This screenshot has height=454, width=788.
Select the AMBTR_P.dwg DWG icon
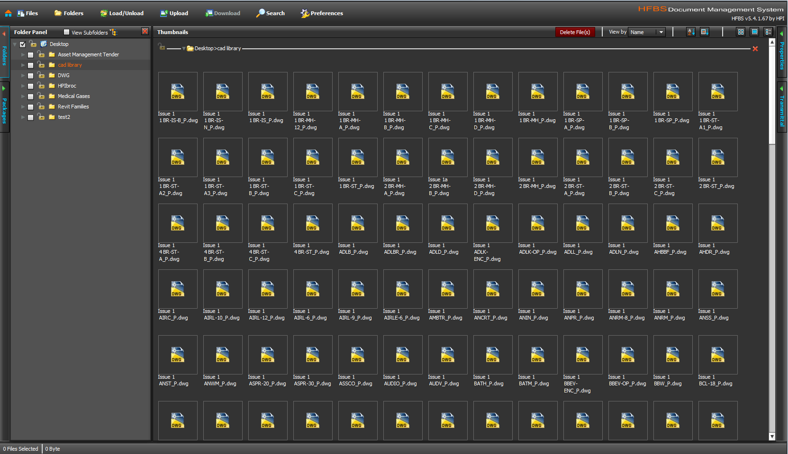pyautogui.click(x=448, y=289)
